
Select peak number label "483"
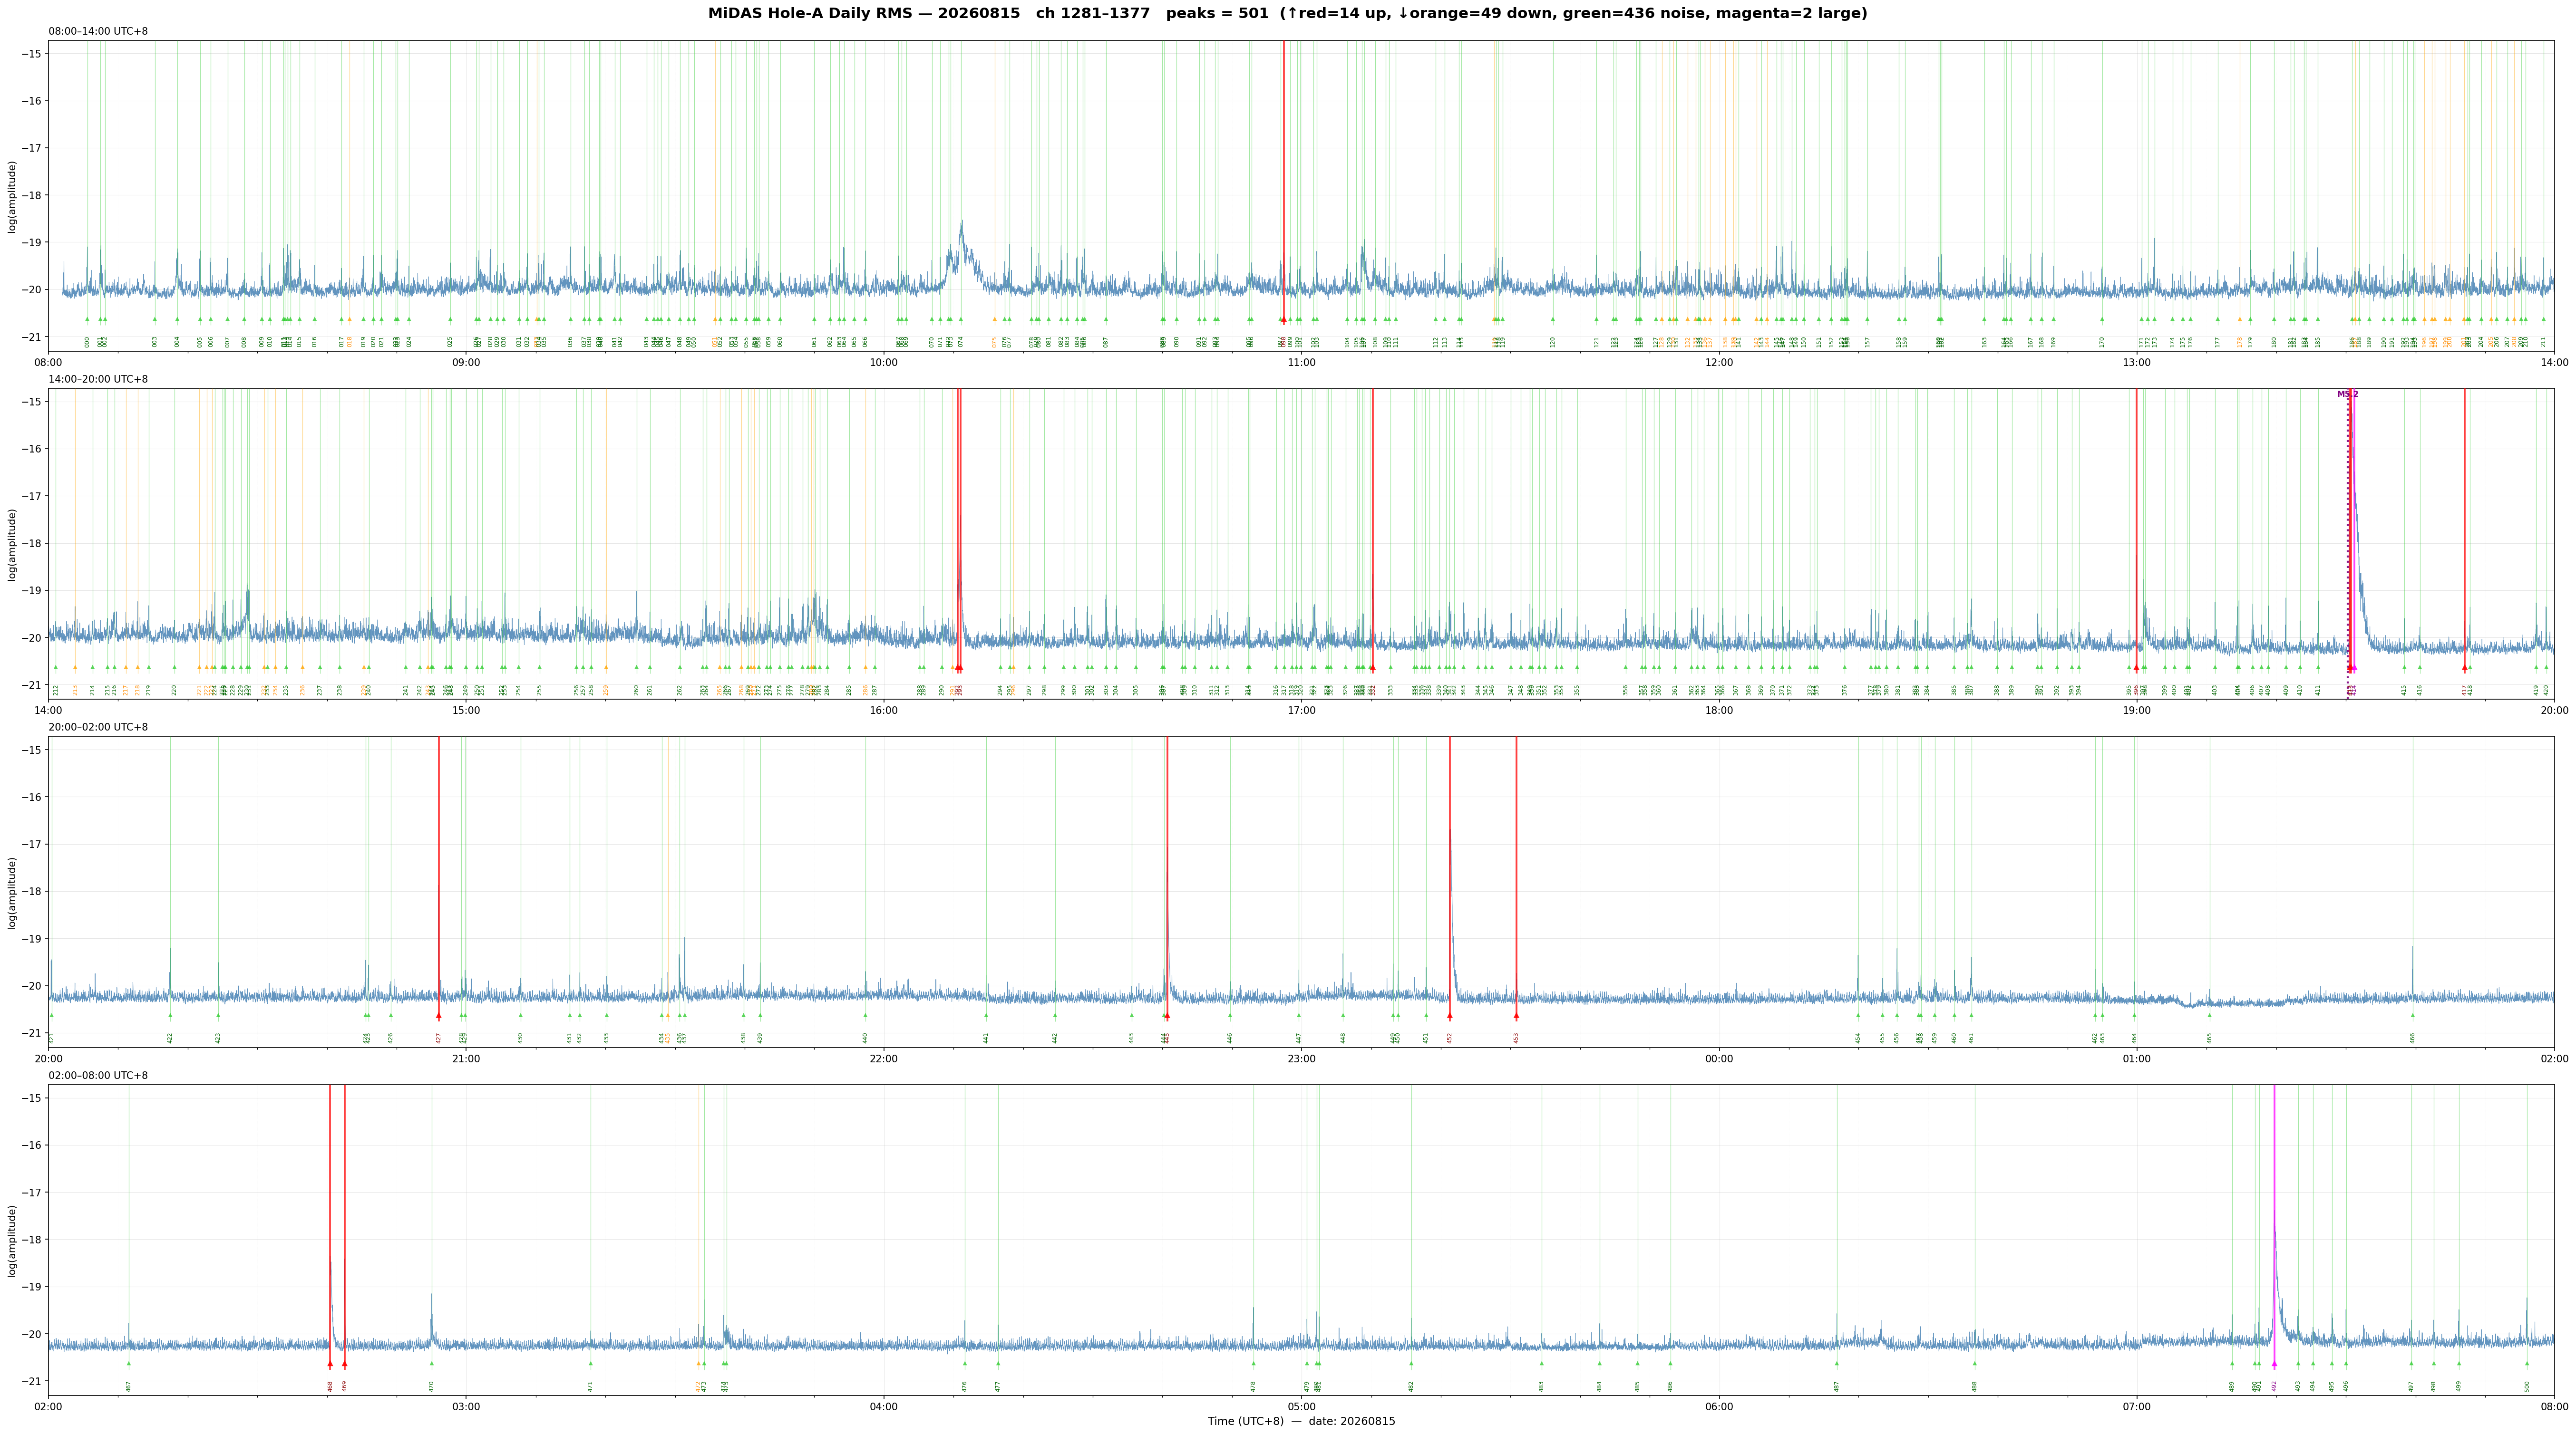tap(1541, 1386)
